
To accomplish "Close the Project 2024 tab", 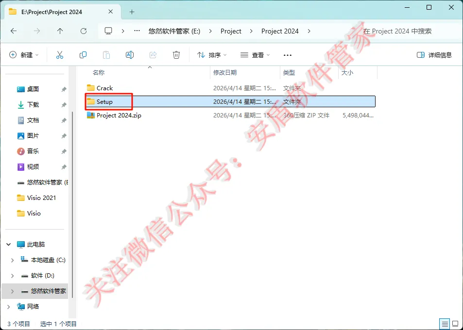I will (110, 12).
